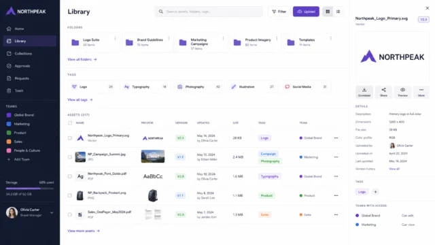Select the Marketing team in sidebar

point(18,124)
